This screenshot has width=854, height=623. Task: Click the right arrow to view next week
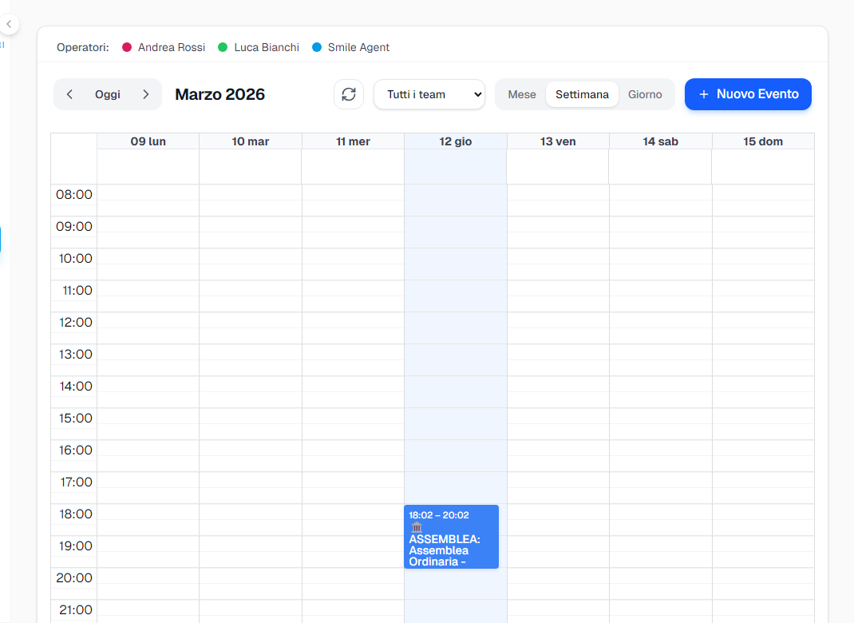point(146,94)
